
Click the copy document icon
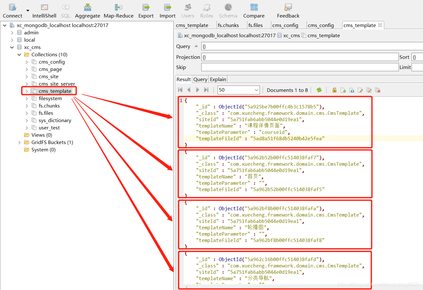click(369, 90)
